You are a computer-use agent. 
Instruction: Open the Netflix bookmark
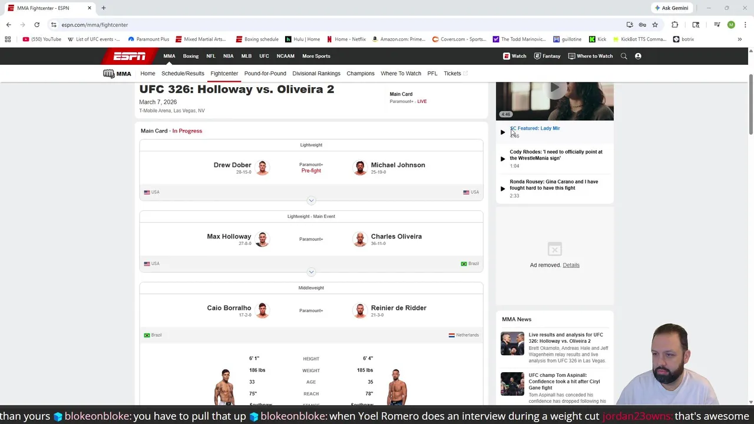click(x=346, y=39)
